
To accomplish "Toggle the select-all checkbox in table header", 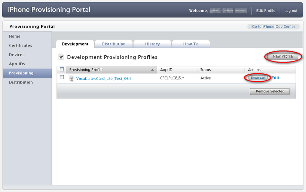I will tap(62, 70).
